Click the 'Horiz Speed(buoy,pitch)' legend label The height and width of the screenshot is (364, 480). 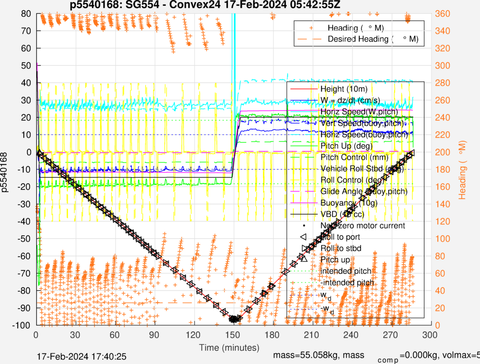tap(364, 135)
